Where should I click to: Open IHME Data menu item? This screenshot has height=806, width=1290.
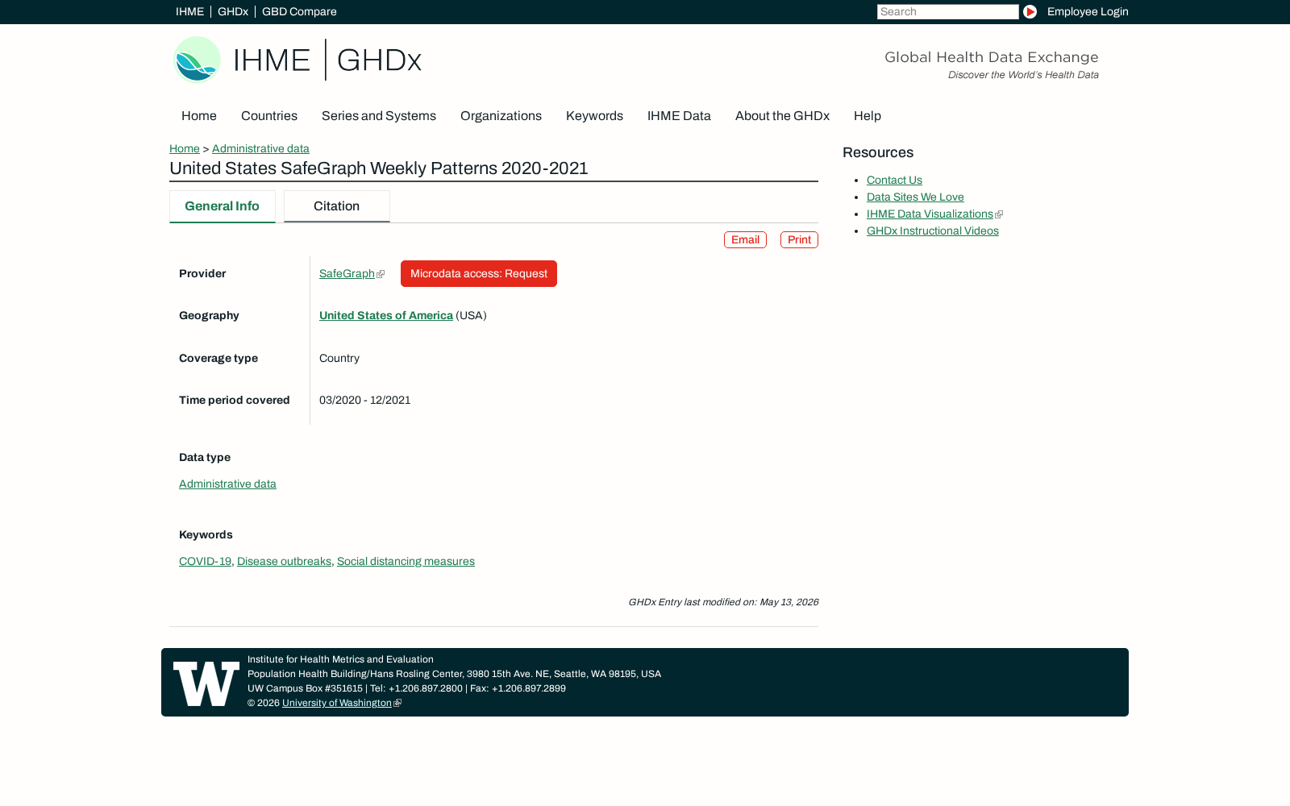pyautogui.click(x=679, y=116)
